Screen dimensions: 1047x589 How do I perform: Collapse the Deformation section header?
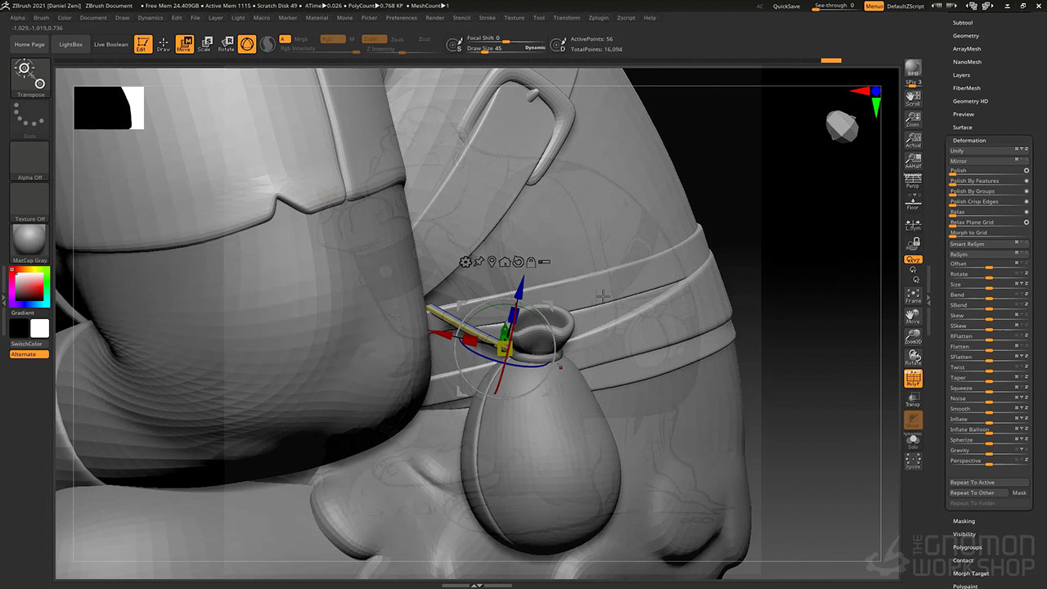pyautogui.click(x=969, y=141)
